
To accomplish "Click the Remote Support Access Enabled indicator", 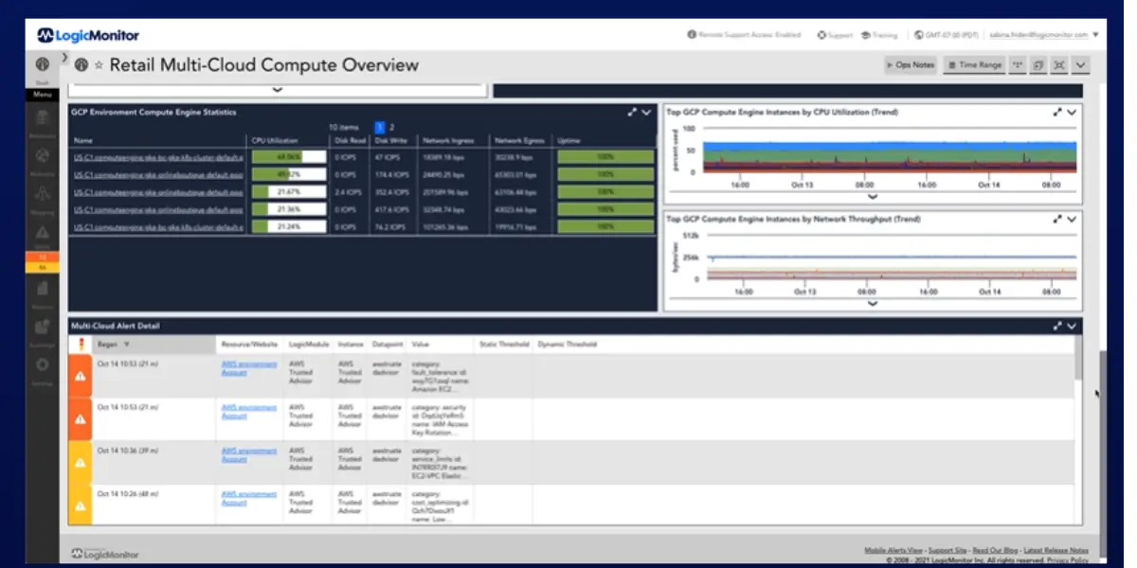I will (744, 35).
